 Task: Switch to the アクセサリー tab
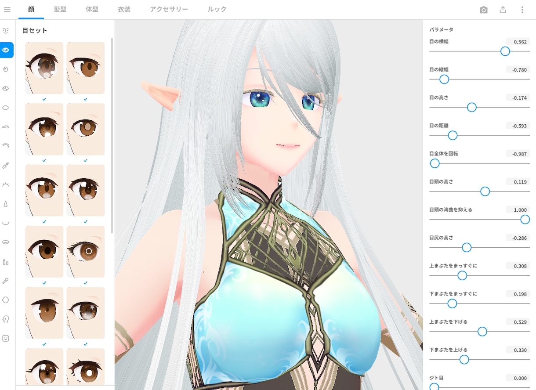tap(169, 9)
